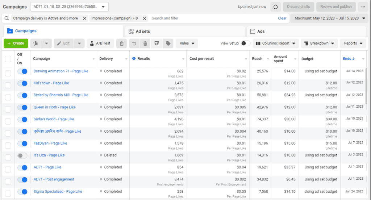Open the three-dots more options menu
Viewport: 371px width, 200px height.
pos(363,7)
